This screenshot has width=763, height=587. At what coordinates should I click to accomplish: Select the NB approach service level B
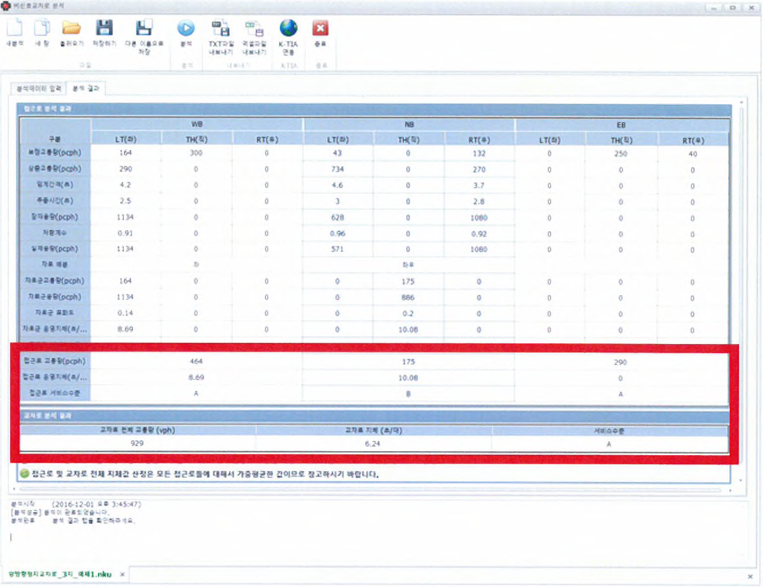[x=408, y=394]
